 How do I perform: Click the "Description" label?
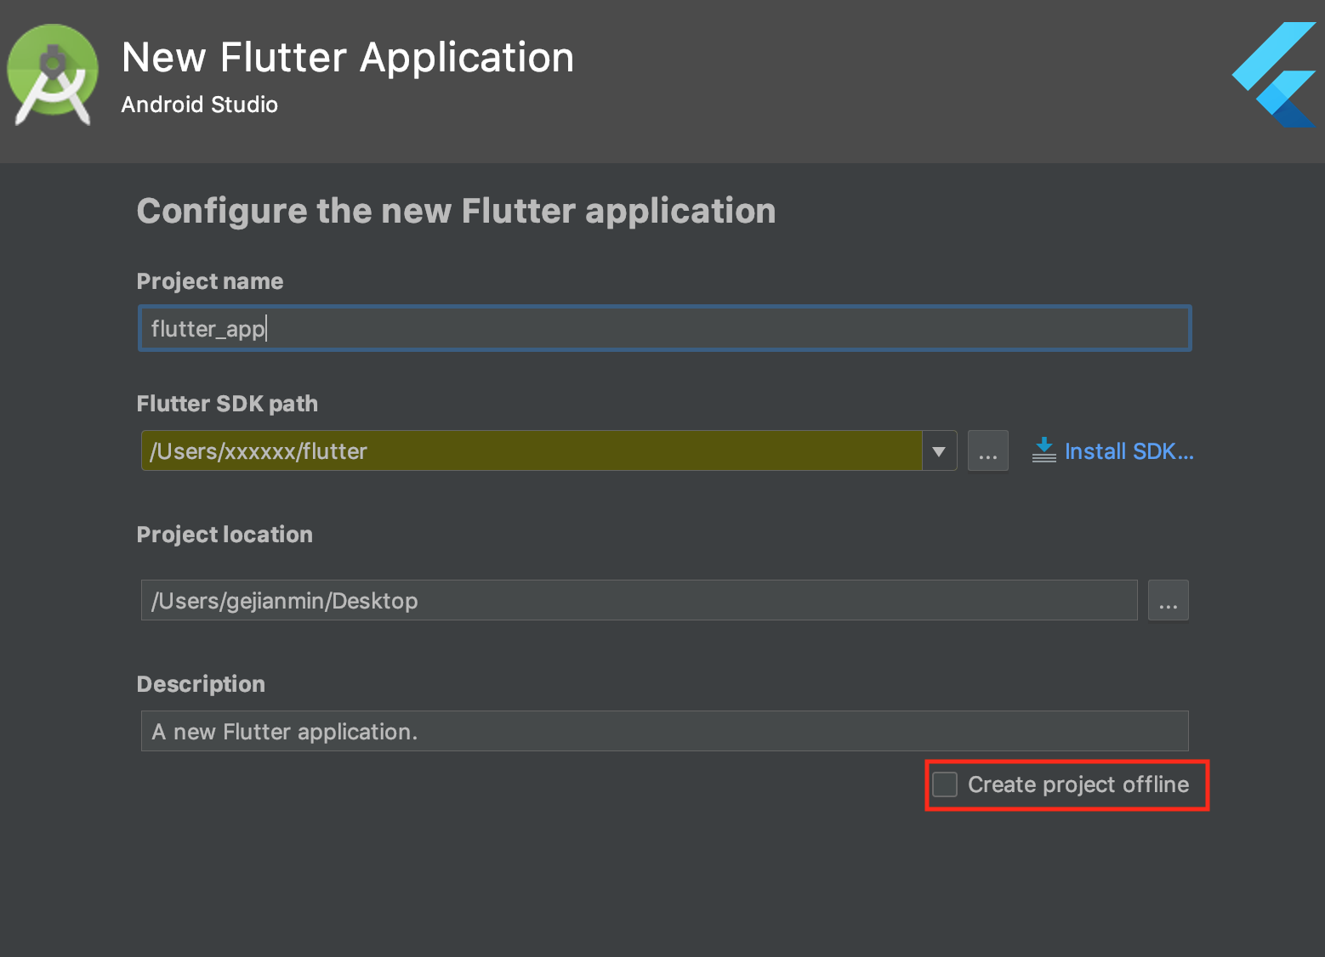click(201, 684)
